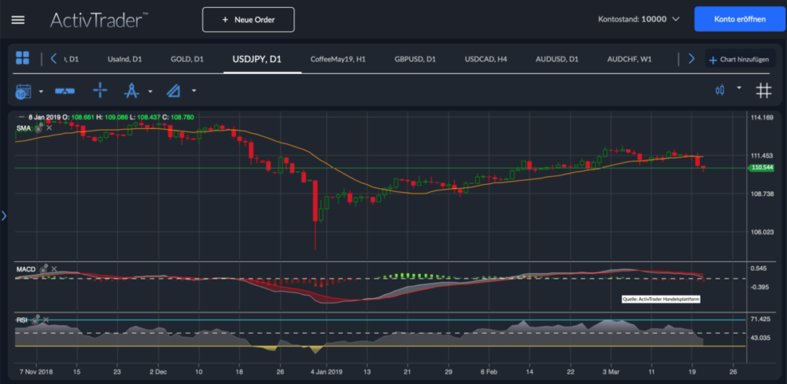
Task: Expand the timeframe dropdown arrow
Action: 41,92
